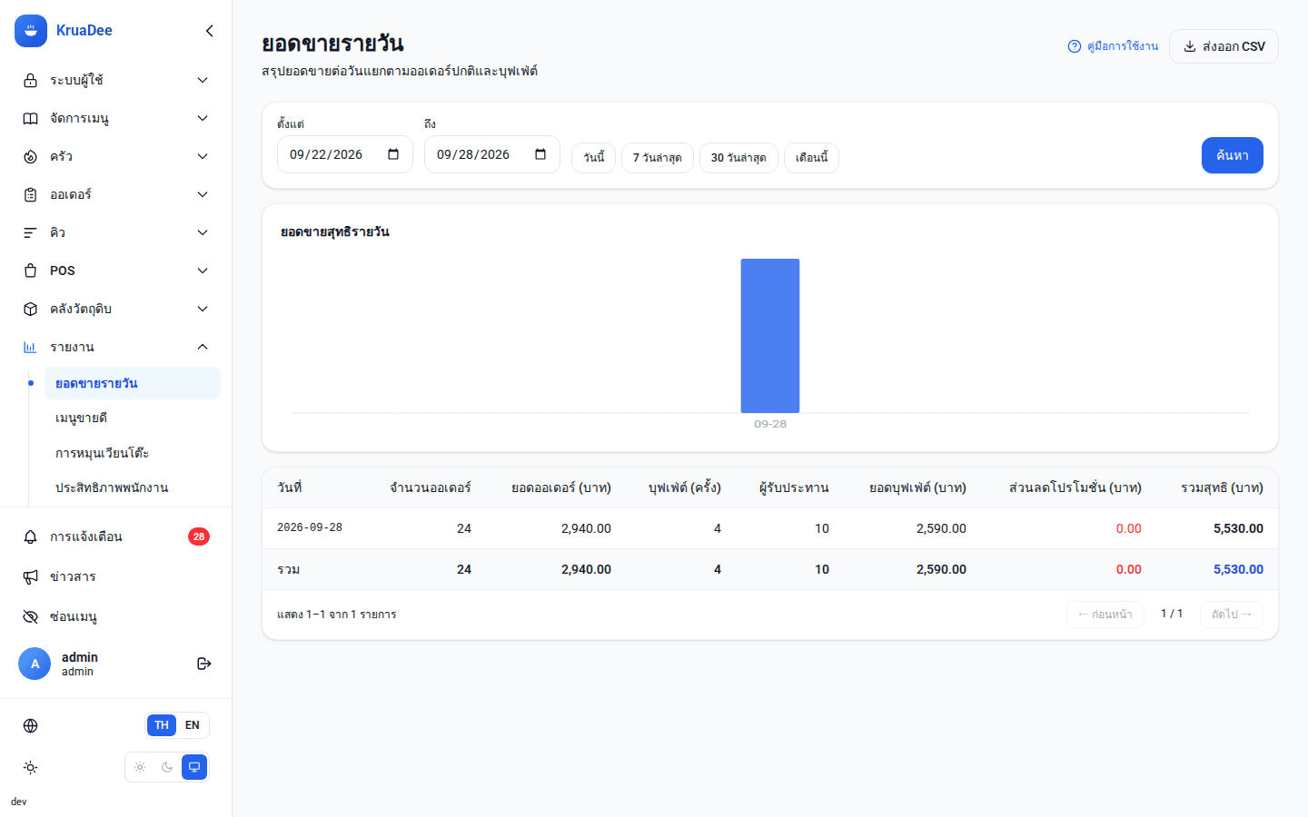The width and height of the screenshot is (1308, 817).
Task: Select the 30 วันล่าสุด quick range
Action: pyautogui.click(x=738, y=158)
